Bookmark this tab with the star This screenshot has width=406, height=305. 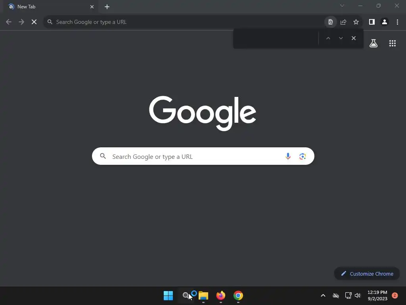[356, 22]
